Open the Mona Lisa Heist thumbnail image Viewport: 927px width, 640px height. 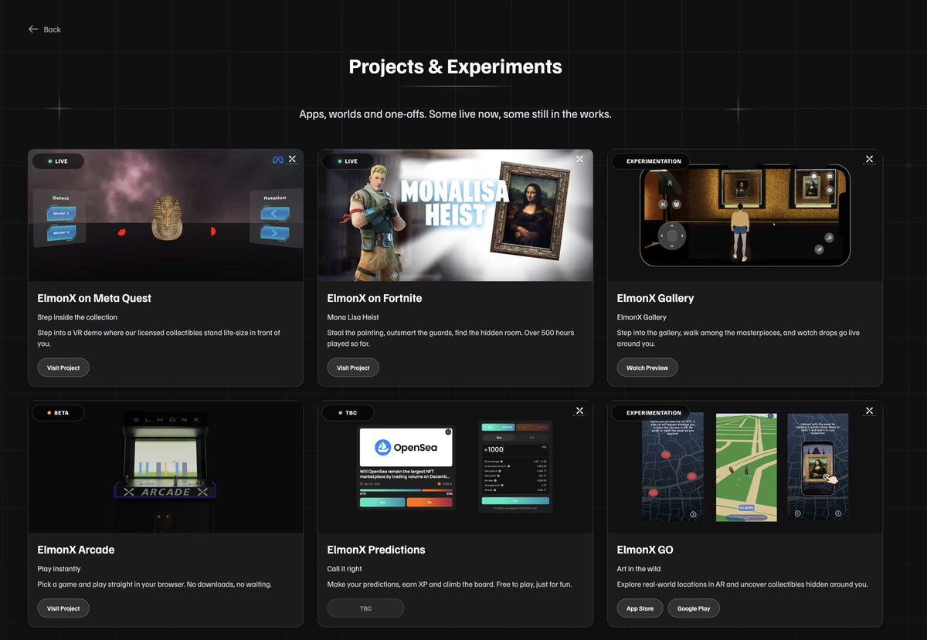(456, 215)
